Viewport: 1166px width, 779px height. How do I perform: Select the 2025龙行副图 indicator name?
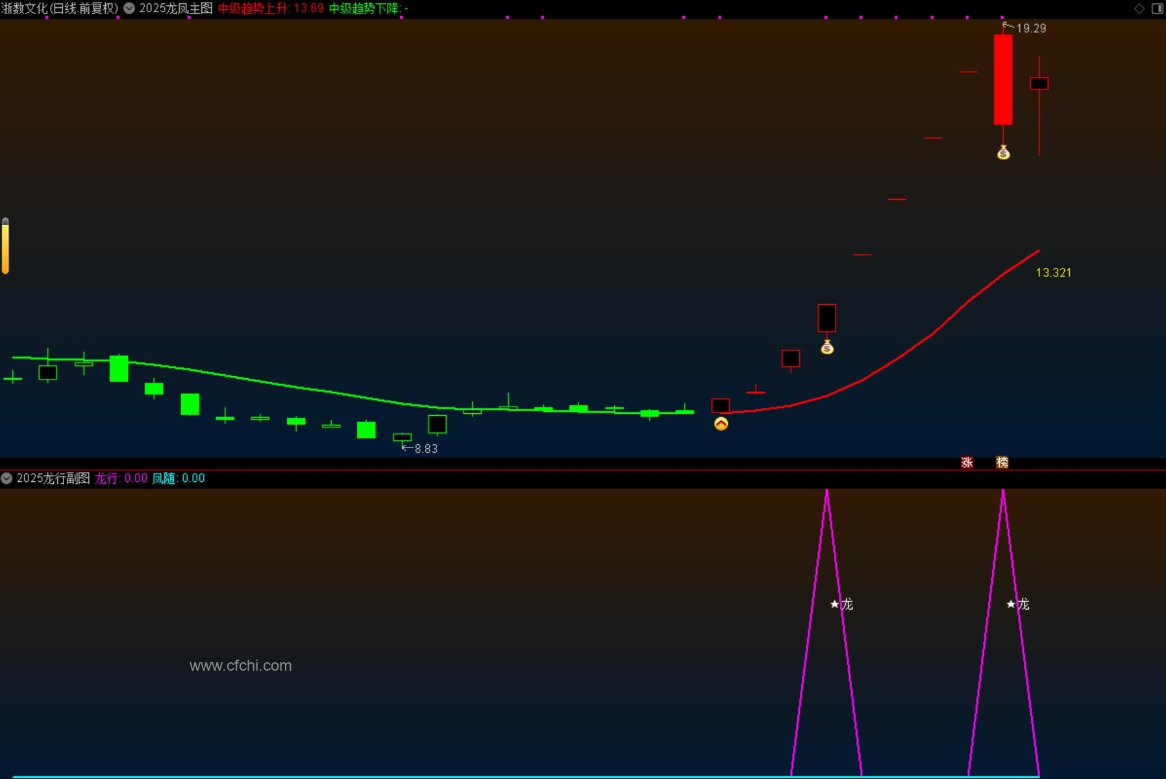point(53,479)
